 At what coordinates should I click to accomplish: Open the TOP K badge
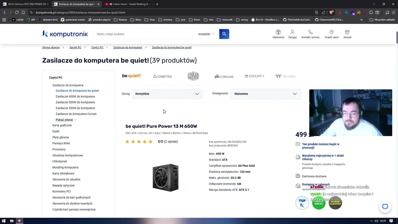point(302,203)
